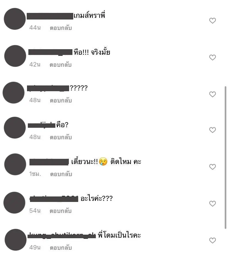
Task: Like the comment saying เกมส์หราพี่
Action: (212, 21)
